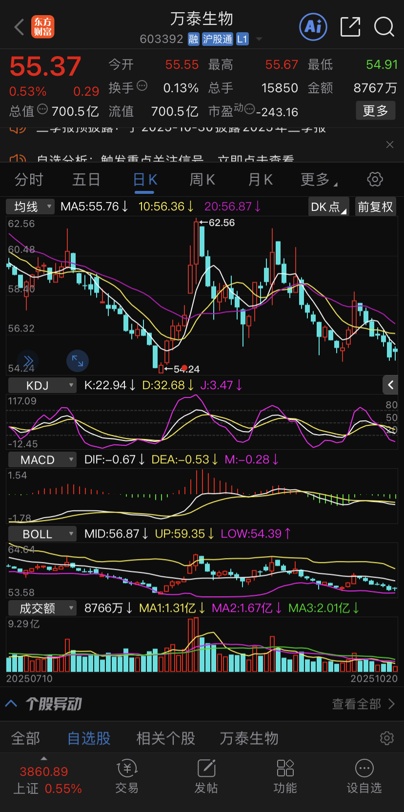
Task: Tap the 62.56 high price marker
Action: (217, 223)
